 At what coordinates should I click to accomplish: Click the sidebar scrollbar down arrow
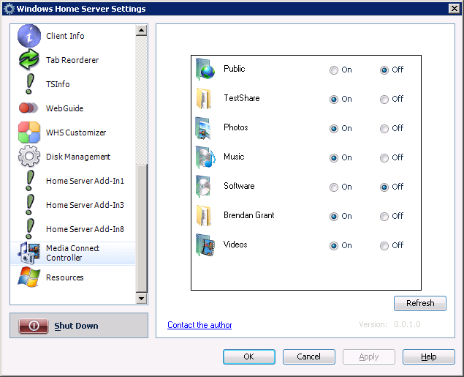[142, 298]
